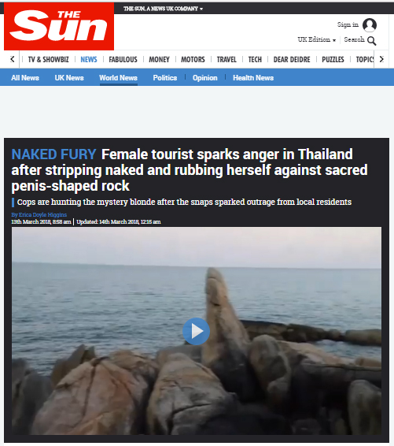This screenshot has height=446, width=394.
Task: Open the Health News tab
Action: click(253, 78)
